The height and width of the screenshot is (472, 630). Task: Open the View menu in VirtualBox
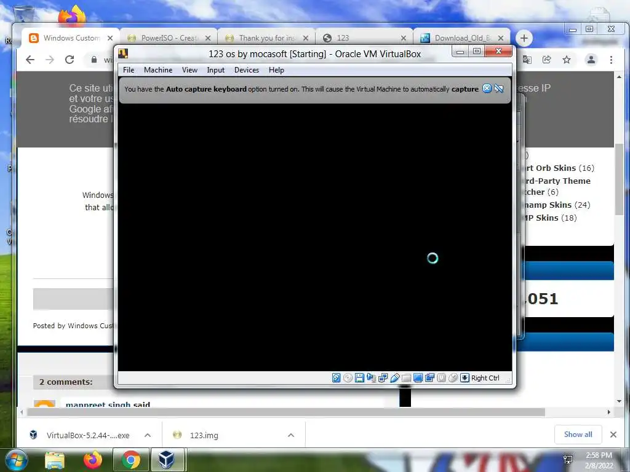tap(189, 70)
